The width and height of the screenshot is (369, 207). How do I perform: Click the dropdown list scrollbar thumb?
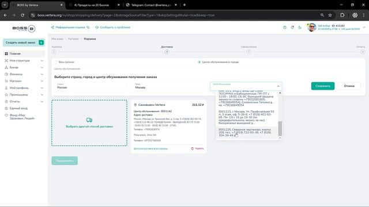click(x=280, y=129)
